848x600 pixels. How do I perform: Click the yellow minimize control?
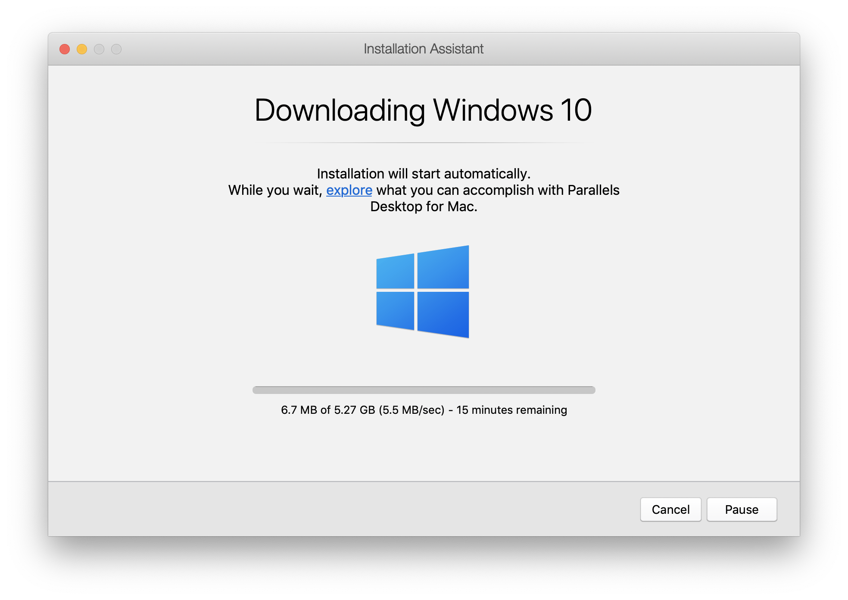click(81, 49)
